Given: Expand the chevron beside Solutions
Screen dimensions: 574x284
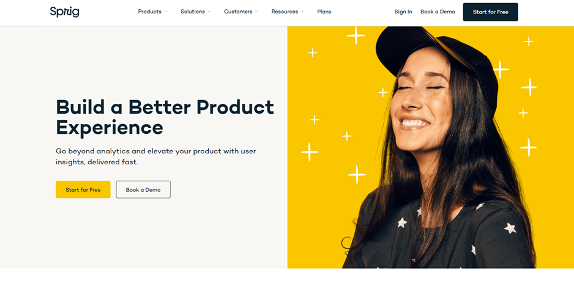Looking at the screenshot, I should click(x=209, y=12).
